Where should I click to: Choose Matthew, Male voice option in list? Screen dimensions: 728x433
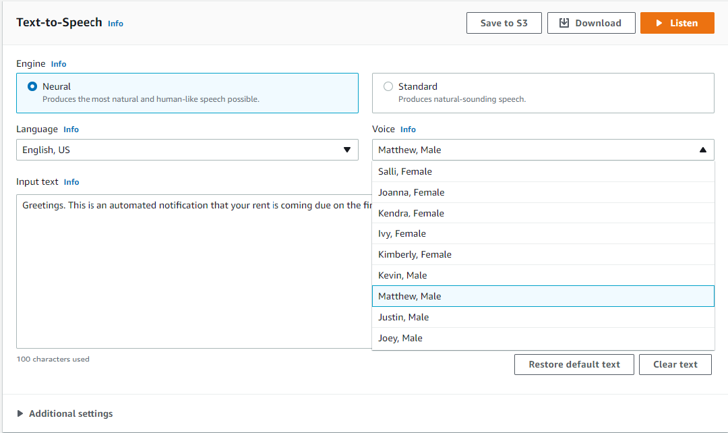point(543,296)
